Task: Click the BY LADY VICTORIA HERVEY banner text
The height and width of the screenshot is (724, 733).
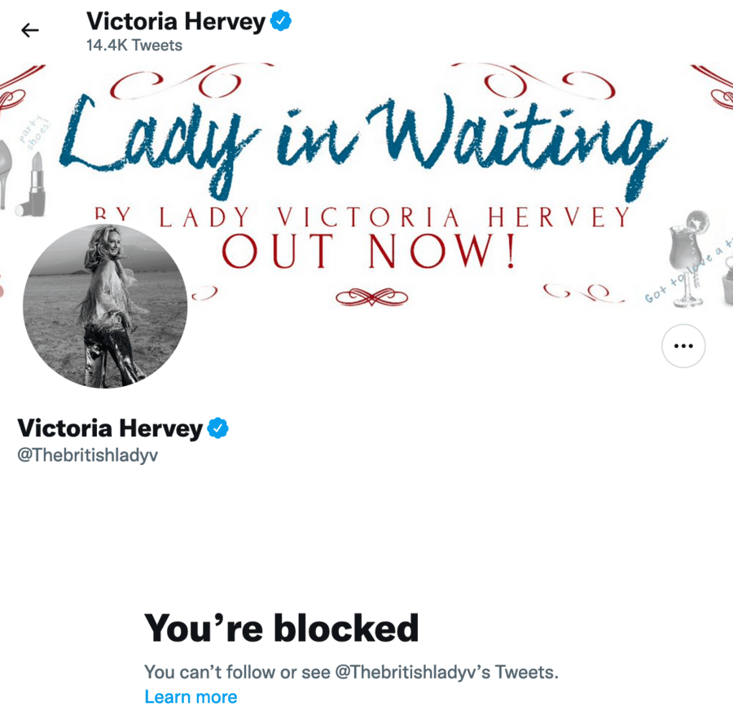Action: coord(362,217)
